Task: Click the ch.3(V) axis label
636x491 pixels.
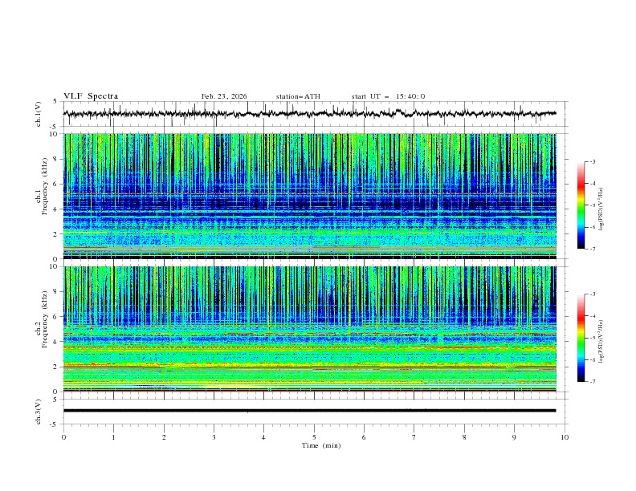Action: (x=39, y=411)
